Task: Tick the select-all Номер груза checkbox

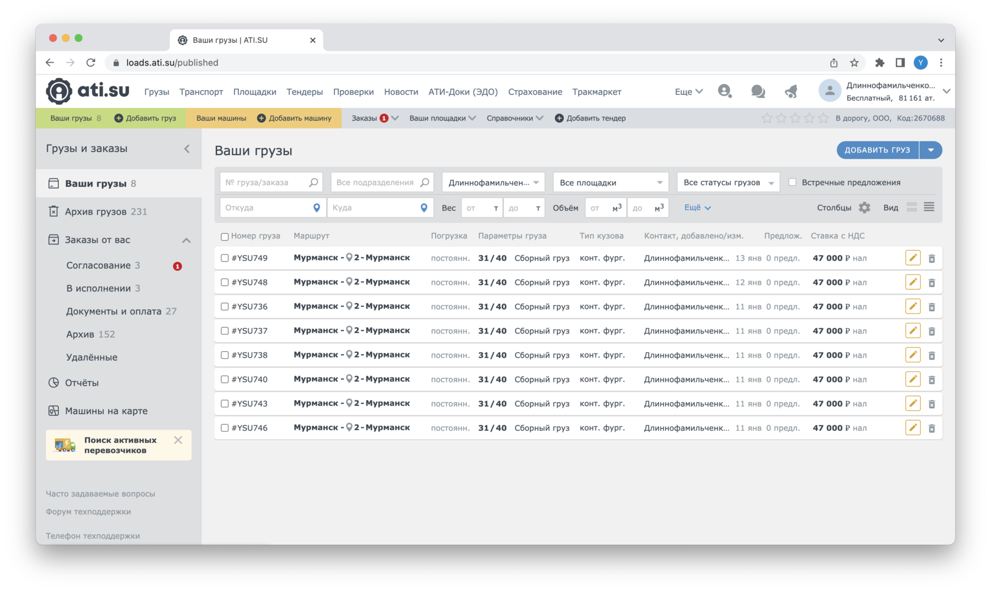Action: [225, 237]
